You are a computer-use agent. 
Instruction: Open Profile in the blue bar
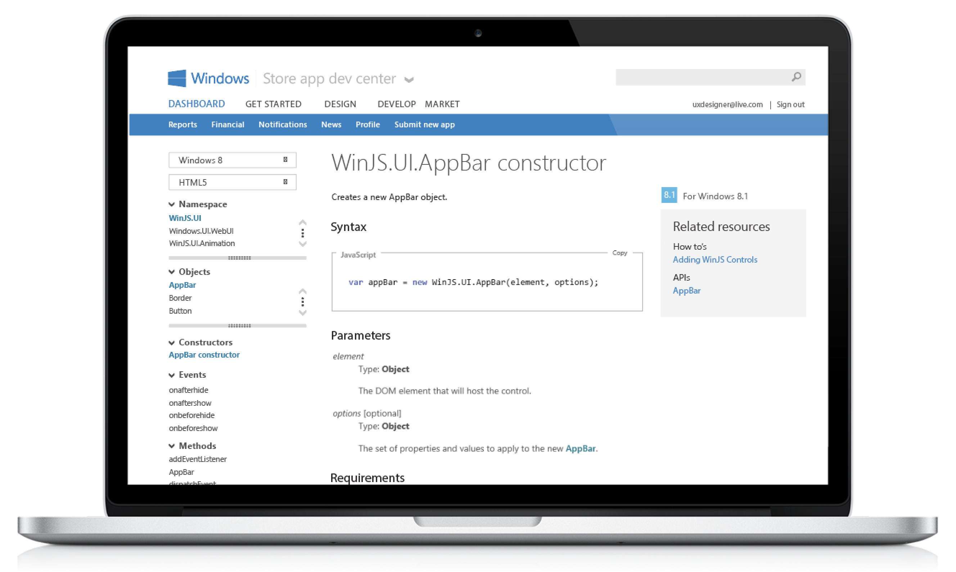pyautogui.click(x=367, y=124)
